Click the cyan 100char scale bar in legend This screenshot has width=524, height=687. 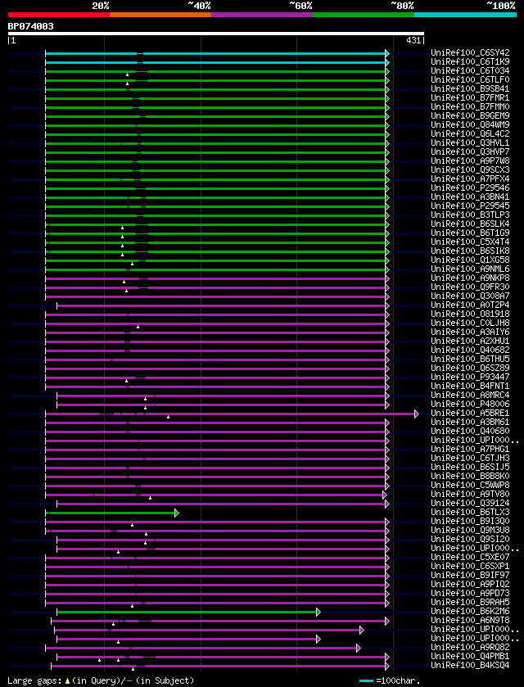[366, 681]
